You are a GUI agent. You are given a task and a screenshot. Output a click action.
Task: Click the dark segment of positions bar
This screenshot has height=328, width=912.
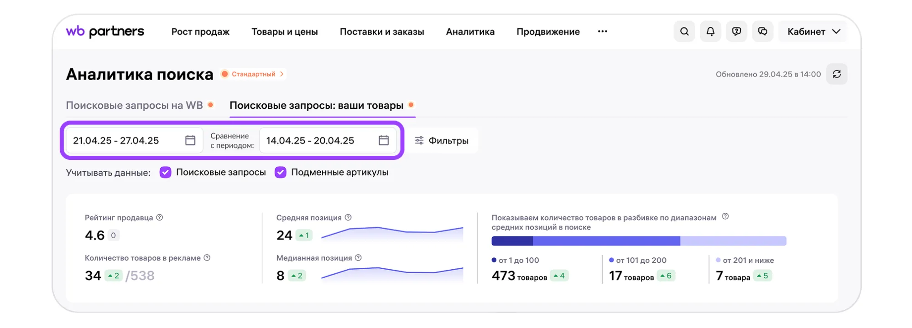pos(512,241)
